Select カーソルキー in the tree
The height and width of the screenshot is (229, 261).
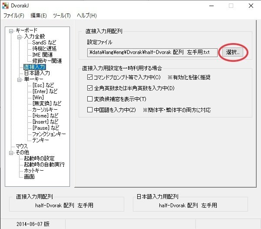45,110
